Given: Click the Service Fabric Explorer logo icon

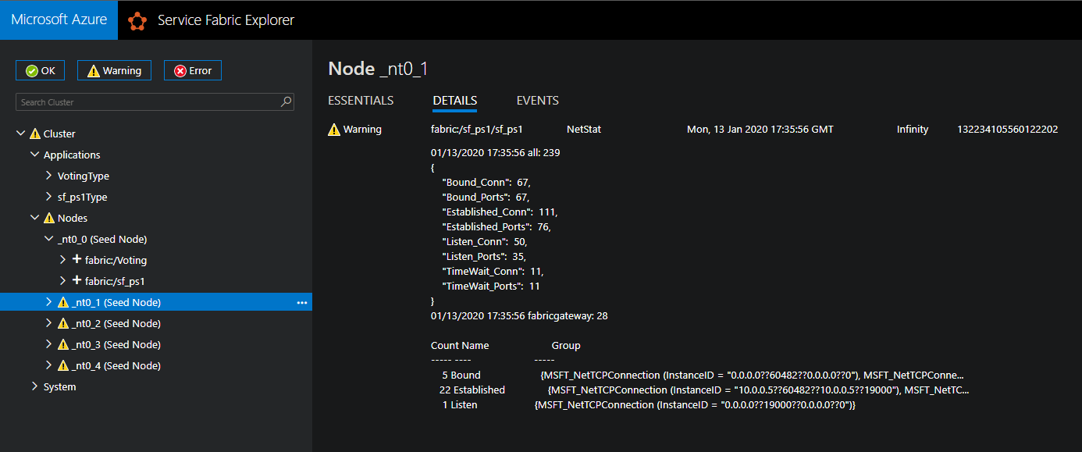Looking at the screenshot, I should coord(137,20).
